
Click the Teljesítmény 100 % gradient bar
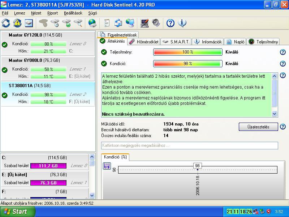pos(187,52)
